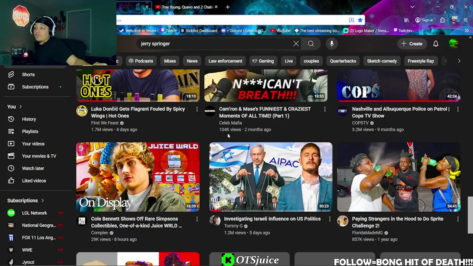
Task: Open Liked videos list
Action: tap(34, 181)
